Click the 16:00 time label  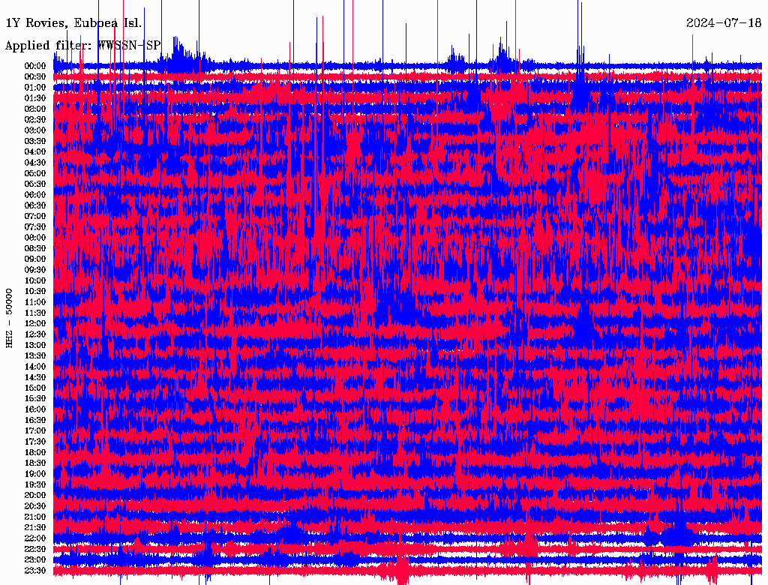coord(35,409)
